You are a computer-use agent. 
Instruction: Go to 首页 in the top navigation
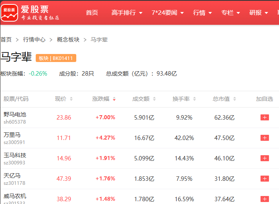92,13
